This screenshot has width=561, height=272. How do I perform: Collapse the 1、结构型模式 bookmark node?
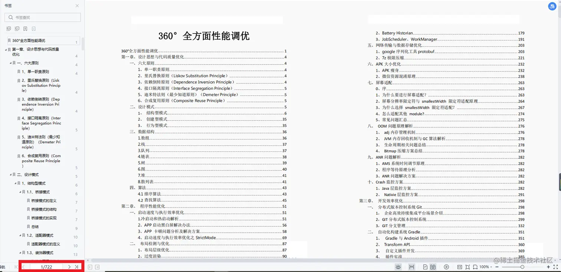pos(16,183)
